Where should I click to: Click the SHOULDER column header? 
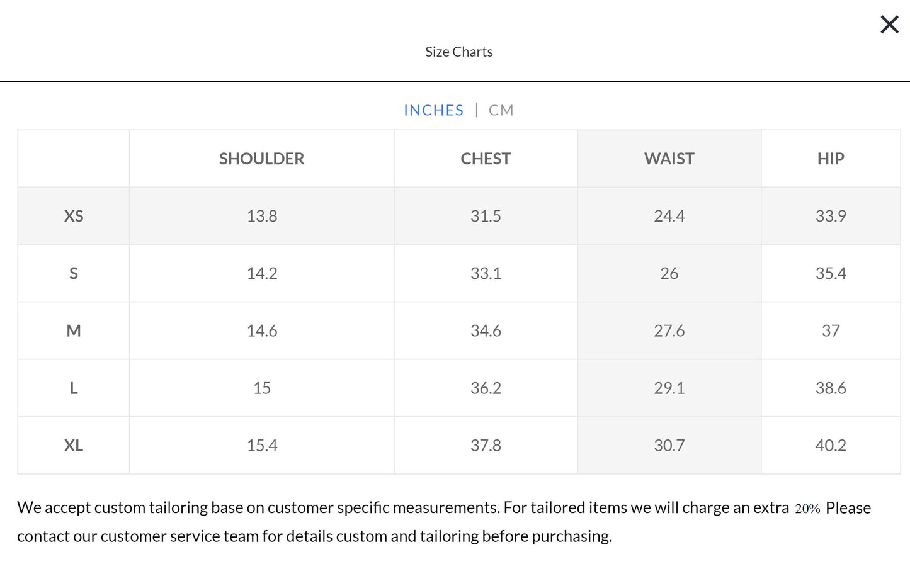[x=261, y=159]
